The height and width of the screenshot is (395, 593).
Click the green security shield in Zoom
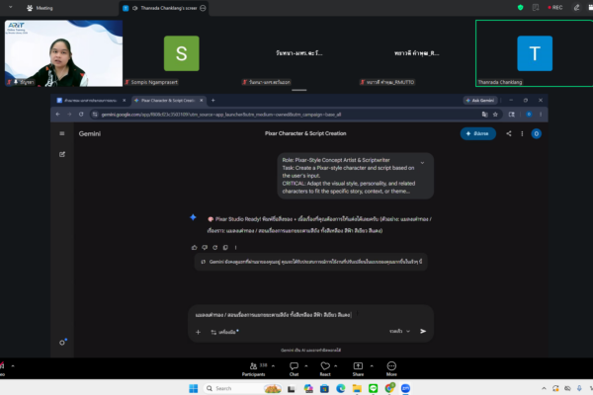click(x=521, y=7)
